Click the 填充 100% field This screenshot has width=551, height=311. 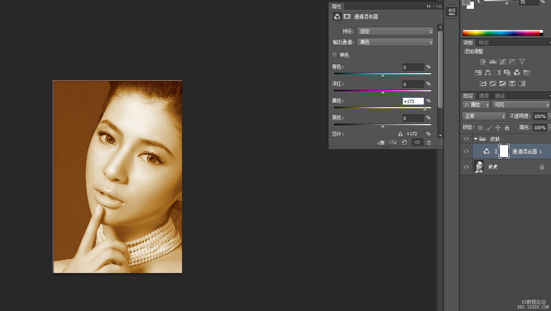pyautogui.click(x=540, y=128)
